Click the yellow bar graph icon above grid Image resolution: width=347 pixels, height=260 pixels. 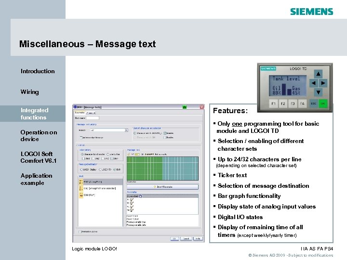(137, 155)
